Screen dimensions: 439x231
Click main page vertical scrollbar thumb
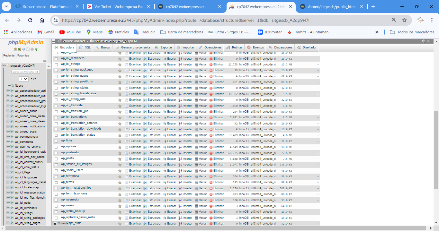pyautogui.click(x=436, y=150)
